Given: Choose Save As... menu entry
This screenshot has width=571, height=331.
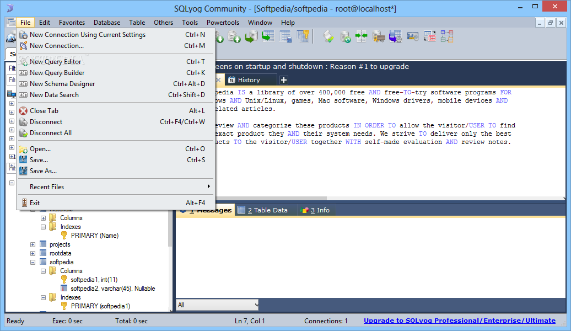Looking at the screenshot, I should pyautogui.click(x=116, y=170).
